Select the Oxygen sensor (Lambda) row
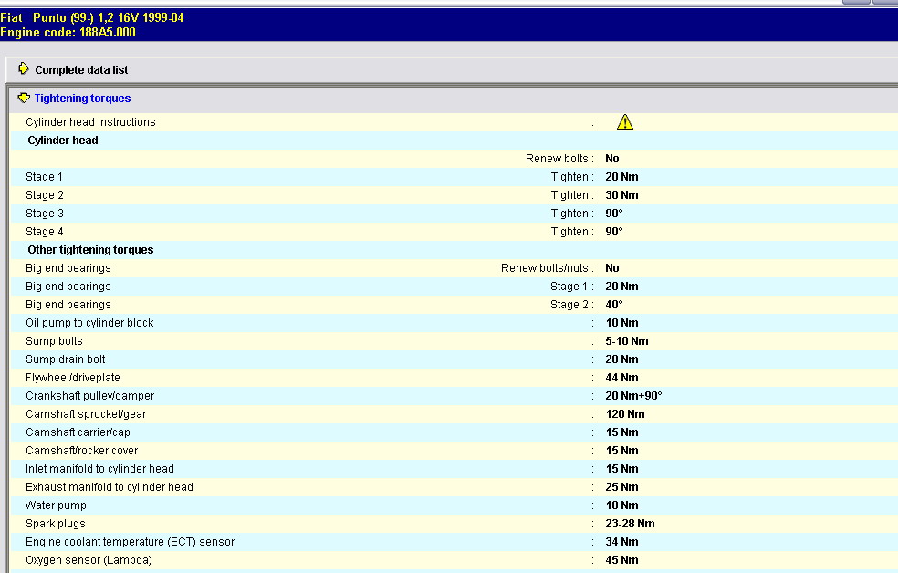 coord(89,560)
